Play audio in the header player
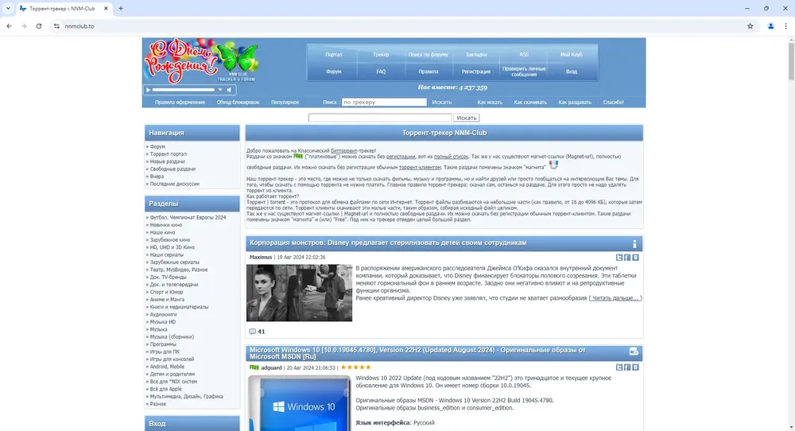Viewport: 795px width, 431px height. point(148,90)
